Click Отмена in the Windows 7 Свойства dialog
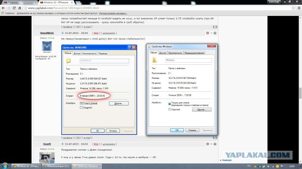The height and width of the screenshot is (169, 302). coord(192,131)
